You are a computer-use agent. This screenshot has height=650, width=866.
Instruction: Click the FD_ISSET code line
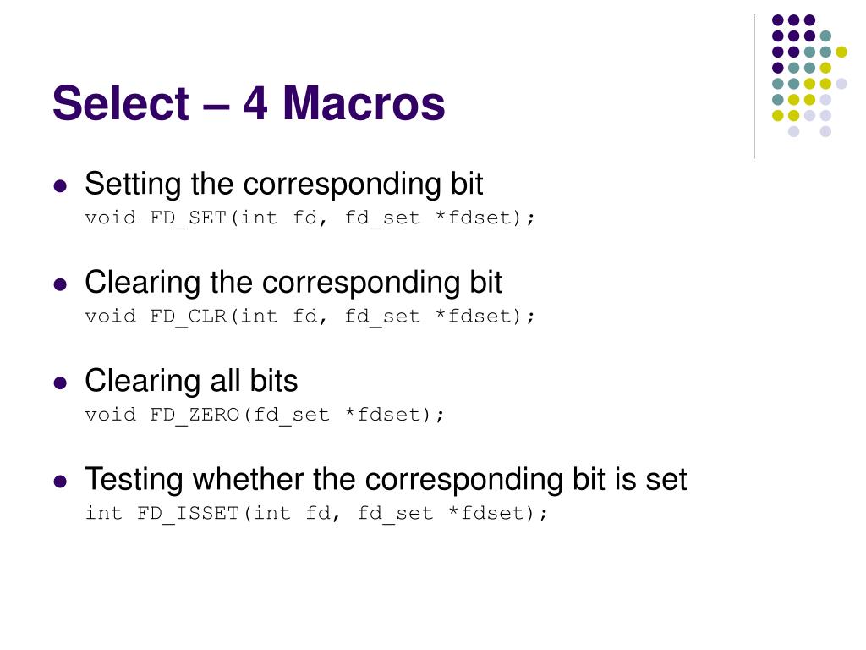[x=316, y=514]
